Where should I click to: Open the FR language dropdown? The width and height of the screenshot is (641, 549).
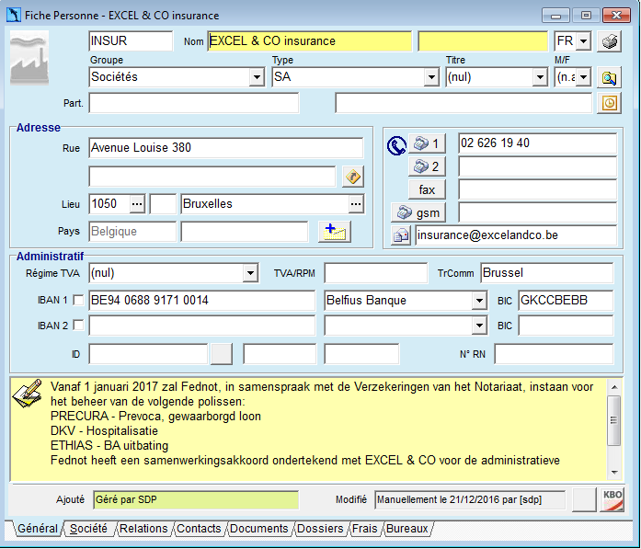tap(583, 41)
